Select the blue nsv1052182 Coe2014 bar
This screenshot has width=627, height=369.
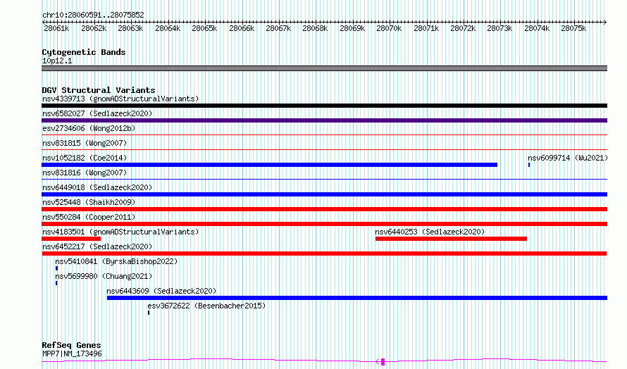click(270, 165)
